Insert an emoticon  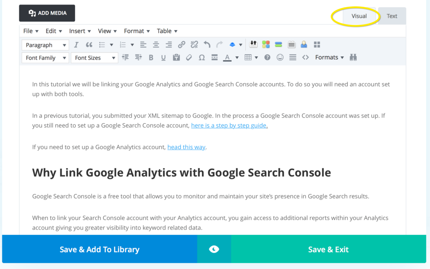click(x=280, y=57)
